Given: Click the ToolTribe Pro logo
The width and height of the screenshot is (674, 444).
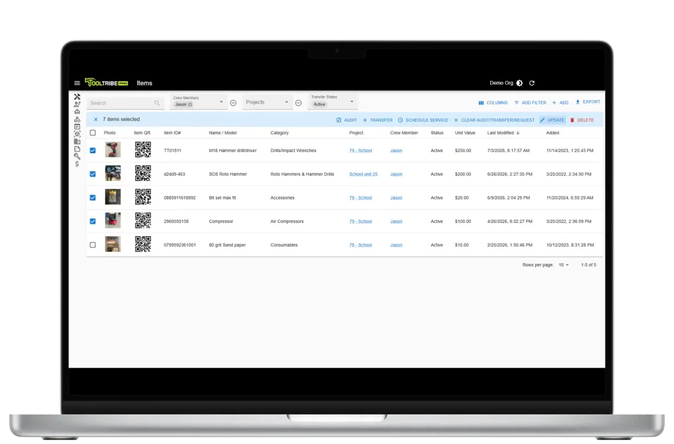Looking at the screenshot, I should point(106,82).
